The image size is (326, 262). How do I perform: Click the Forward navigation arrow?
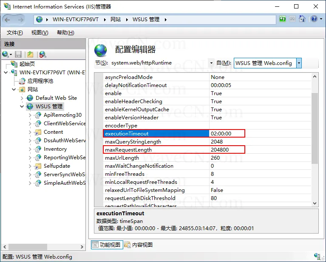(x=20, y=20)
